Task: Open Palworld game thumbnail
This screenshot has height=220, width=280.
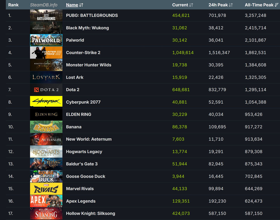Action: (46, 40)
